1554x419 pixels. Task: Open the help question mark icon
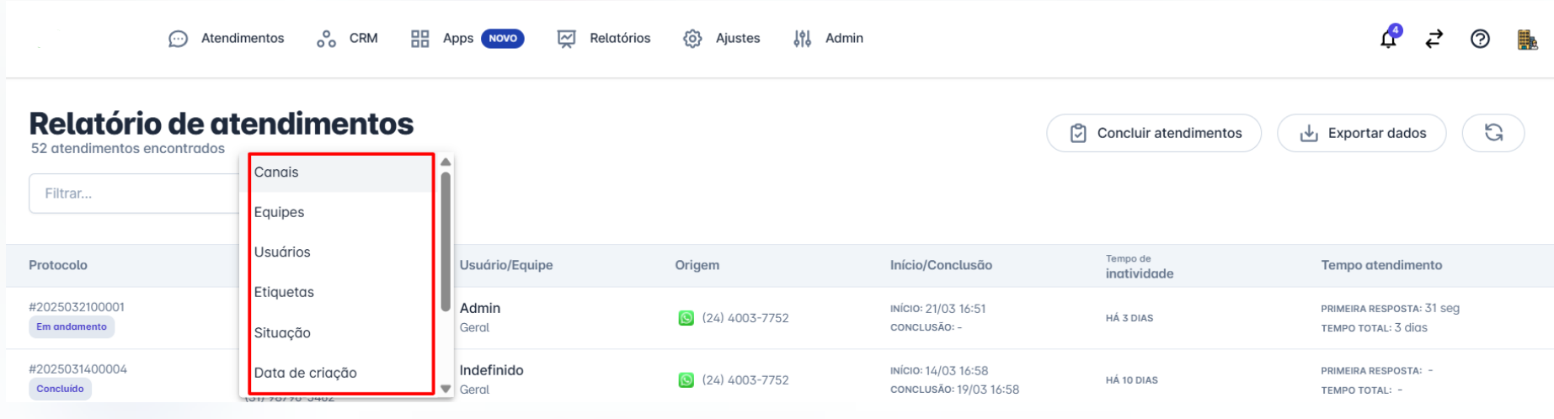(x=1480, y=39)
